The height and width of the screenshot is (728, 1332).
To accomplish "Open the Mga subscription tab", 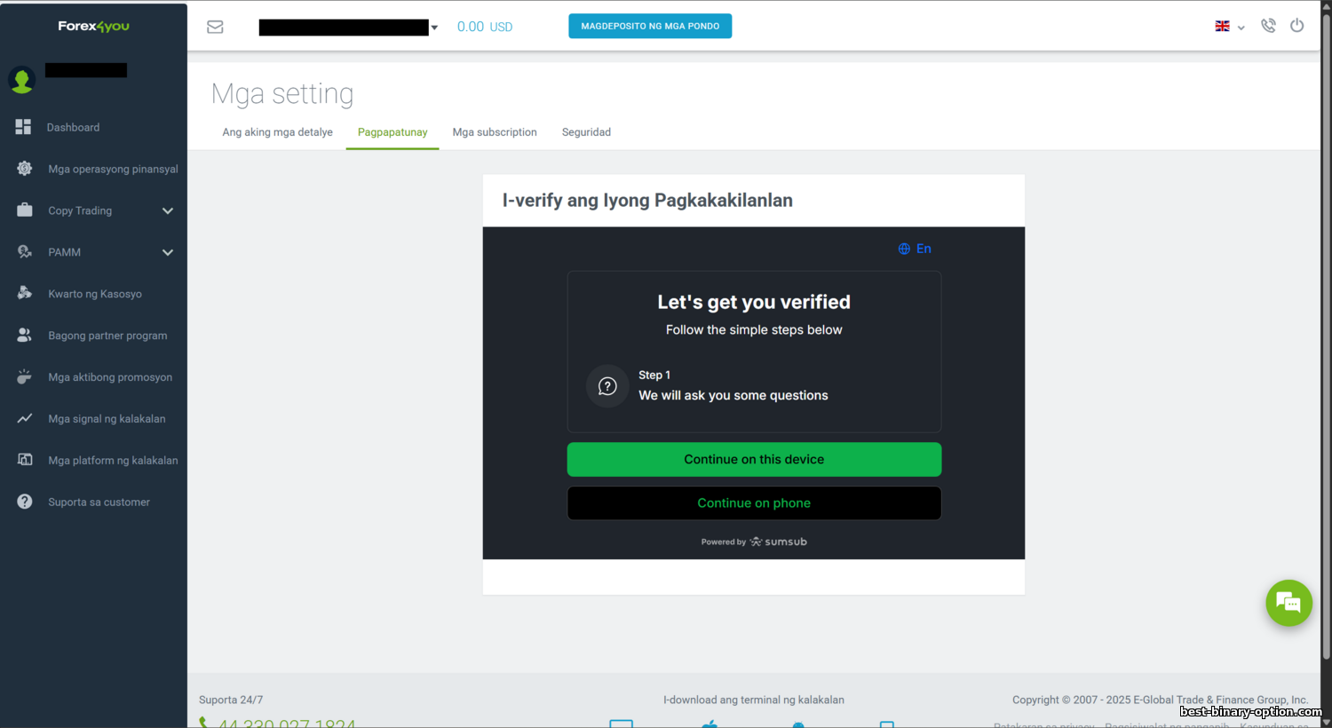I will (x=495, y=132).
